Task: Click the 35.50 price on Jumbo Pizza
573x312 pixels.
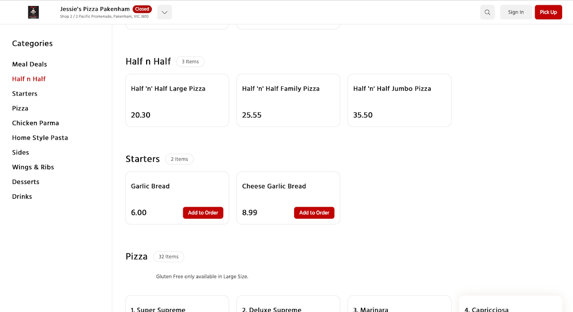Action: pos(363,115)
